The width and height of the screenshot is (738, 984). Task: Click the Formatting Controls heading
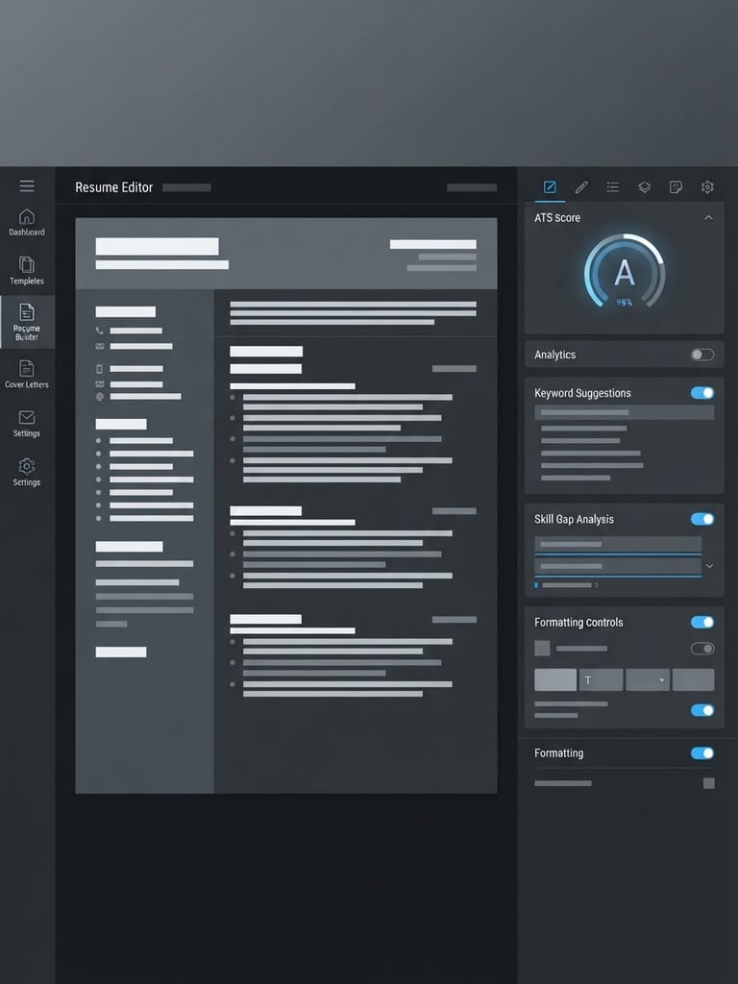tap(578, 622)
